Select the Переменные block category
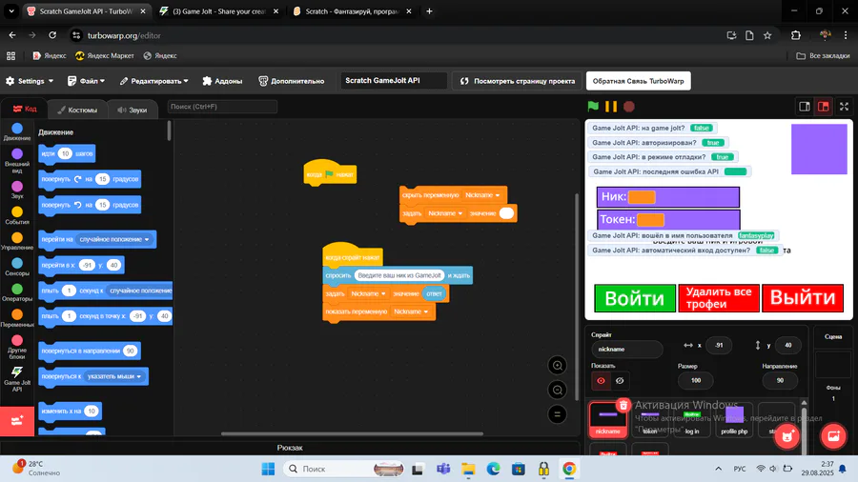 click(x=17, y=318)
